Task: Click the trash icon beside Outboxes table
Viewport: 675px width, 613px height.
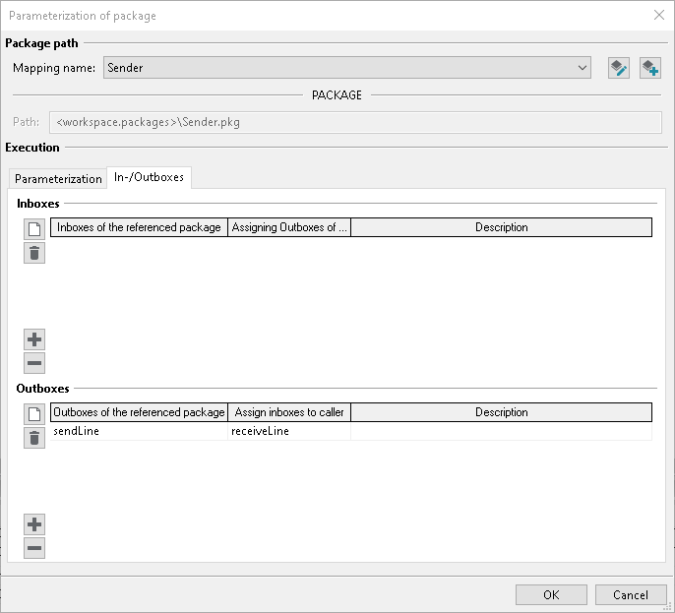Action: coord(34,438)
